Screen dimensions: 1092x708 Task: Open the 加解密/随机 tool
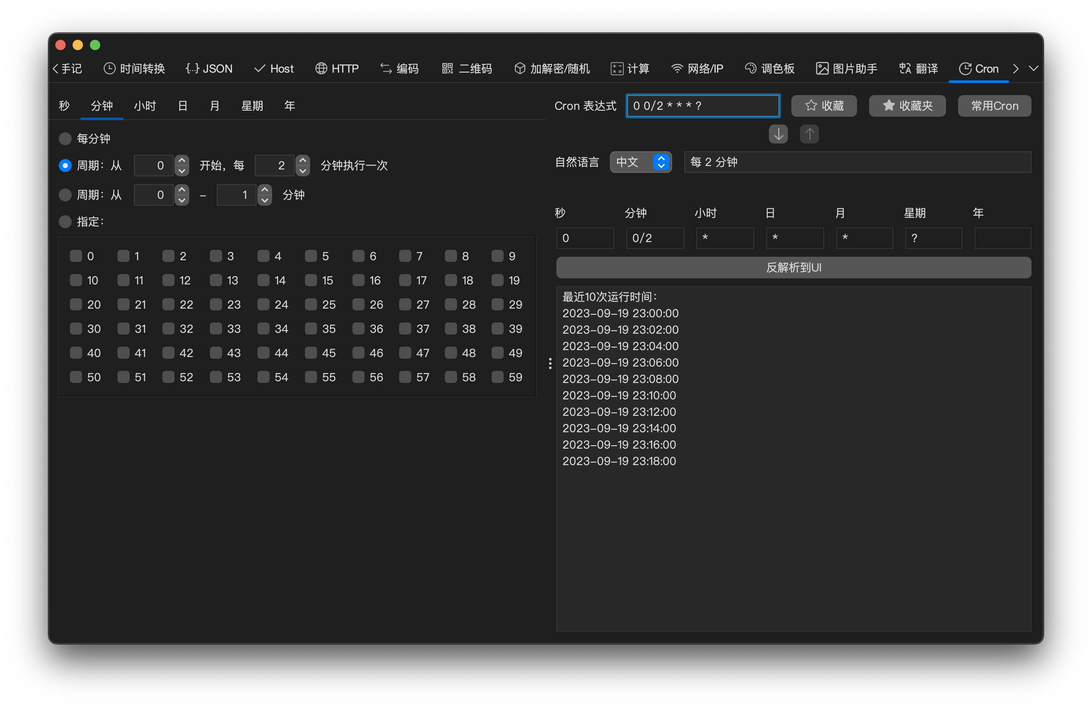552,68
